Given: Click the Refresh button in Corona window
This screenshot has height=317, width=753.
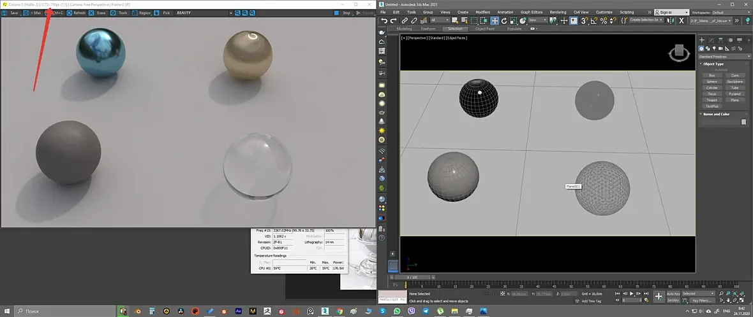Looking at the screenshot, I should coord(77,13).
